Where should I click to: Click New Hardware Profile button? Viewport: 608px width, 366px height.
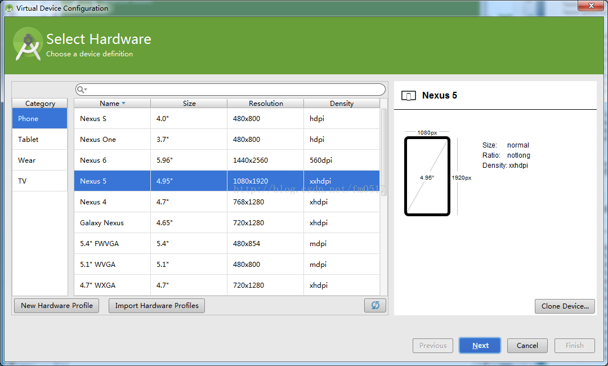57,306
